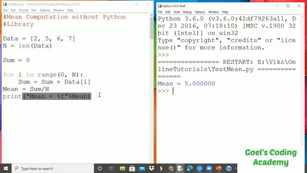This screenshot has width=307, height=173.
Task: Click the taskbar search box
Action: (52, 169)
